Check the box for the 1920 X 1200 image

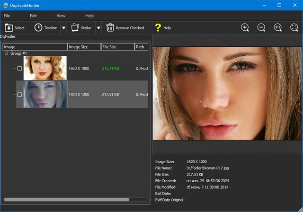[x=19, y=95]
